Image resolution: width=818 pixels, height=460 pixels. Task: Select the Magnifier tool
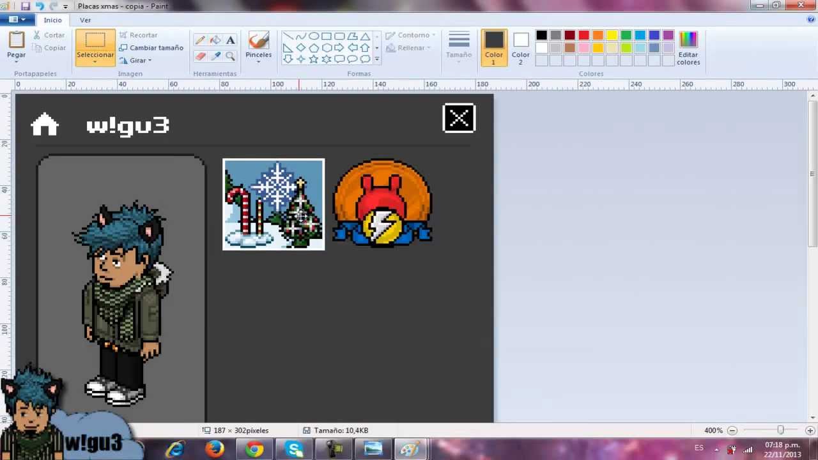231,56
